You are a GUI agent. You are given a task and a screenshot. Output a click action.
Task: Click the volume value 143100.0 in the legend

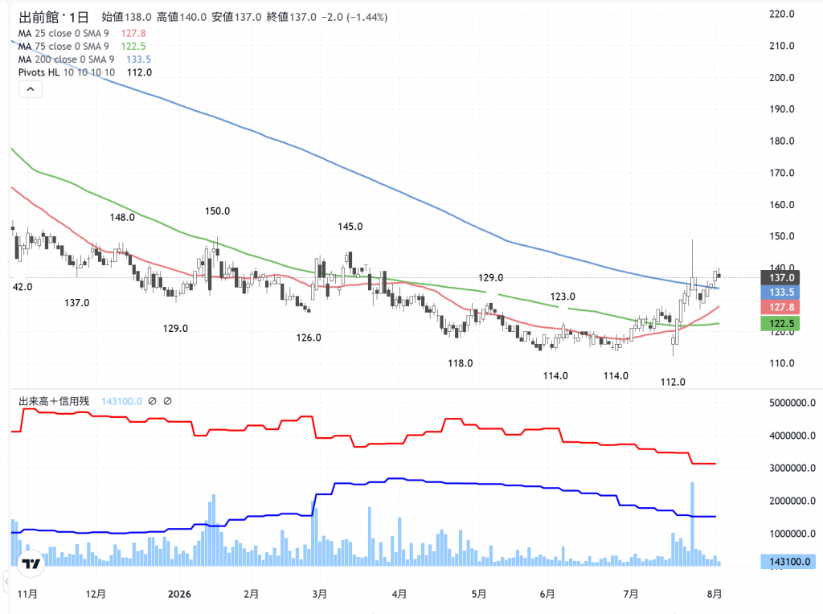tap(122, 401)
